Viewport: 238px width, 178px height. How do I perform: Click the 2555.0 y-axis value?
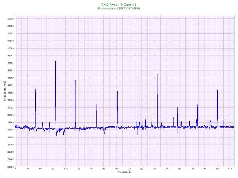click(11, 167)
